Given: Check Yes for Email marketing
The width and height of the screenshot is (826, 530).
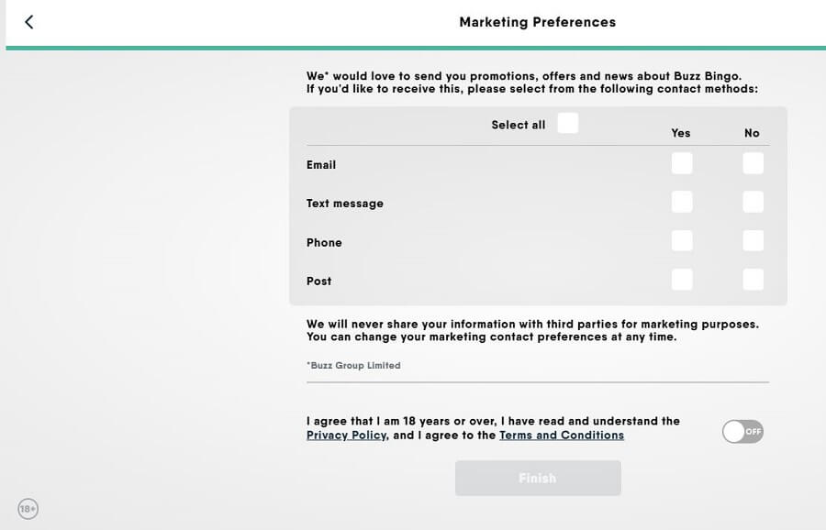Looking at the screenshot, I should [682, 163].
